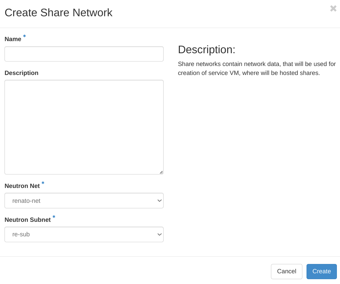The image size is (340, 284).
Task: Focus the Description text area
Action: (x=84, y=127)
